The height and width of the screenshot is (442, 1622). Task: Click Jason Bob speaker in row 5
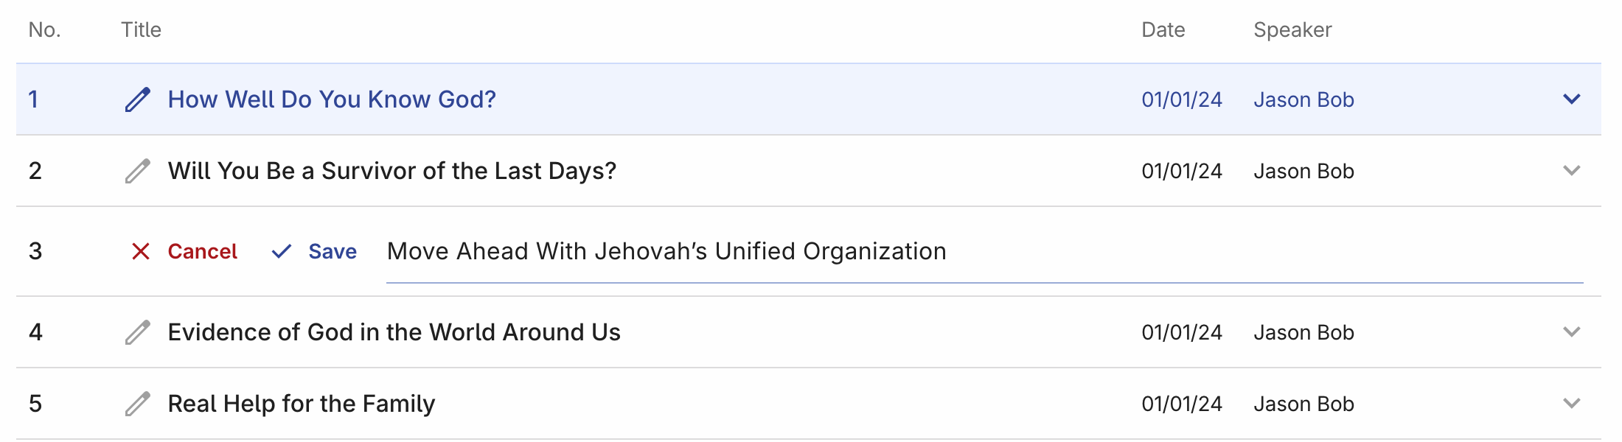coord(1303,404)
